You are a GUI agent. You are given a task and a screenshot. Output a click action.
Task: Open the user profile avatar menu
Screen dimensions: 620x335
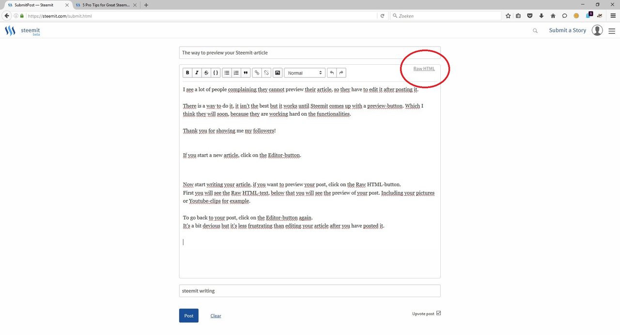point(598,30)
